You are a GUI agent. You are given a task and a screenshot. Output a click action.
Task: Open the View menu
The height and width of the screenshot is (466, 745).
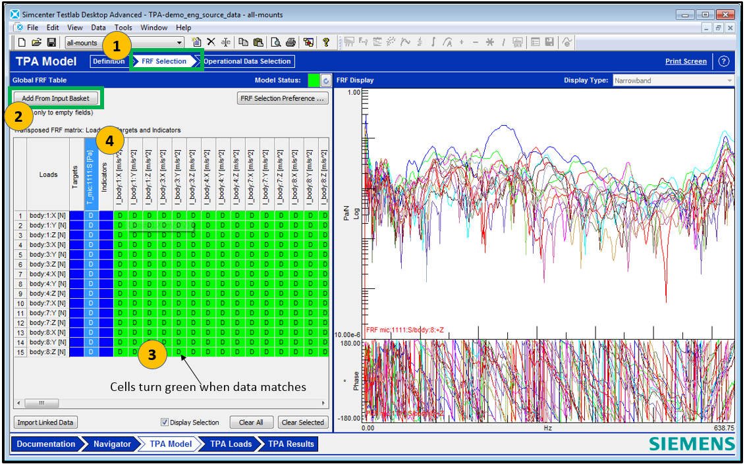74,28
